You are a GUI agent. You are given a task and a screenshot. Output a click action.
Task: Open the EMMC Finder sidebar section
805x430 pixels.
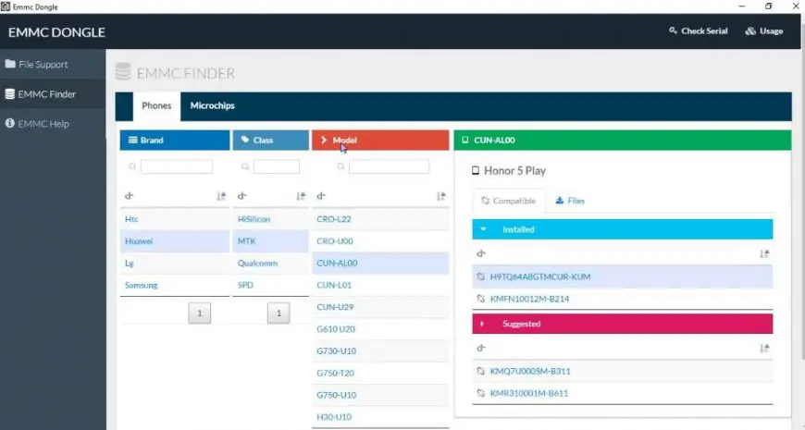[41, 94]
